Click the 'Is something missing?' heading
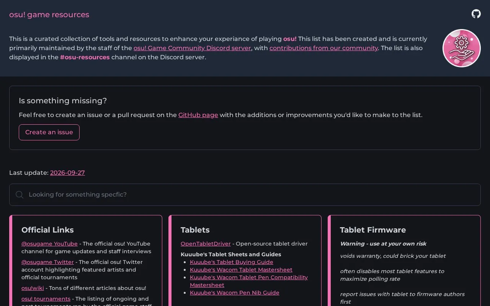 (63, 101)
